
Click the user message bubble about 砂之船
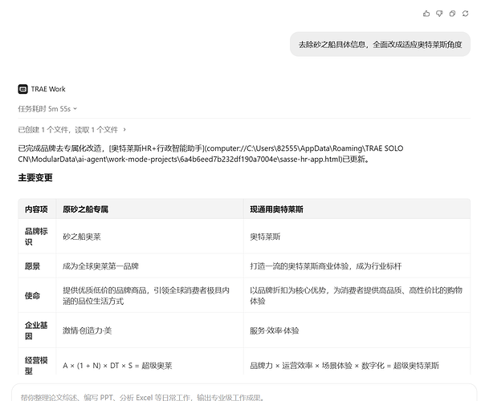pos(380,44)
